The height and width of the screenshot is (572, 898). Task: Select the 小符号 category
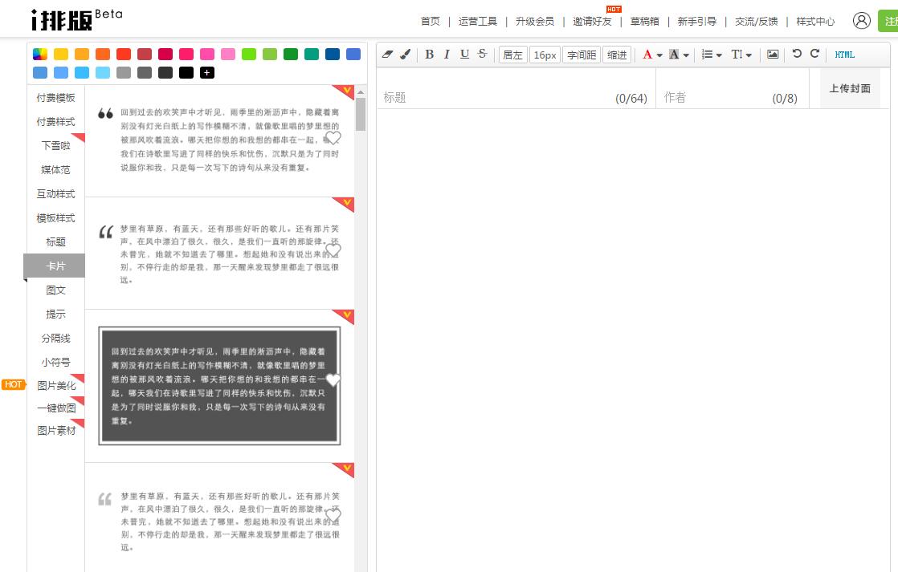click(55, 362)
